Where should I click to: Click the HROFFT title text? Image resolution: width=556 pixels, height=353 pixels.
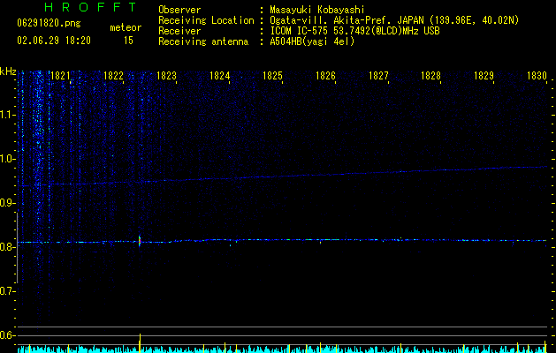coord(90,7)
